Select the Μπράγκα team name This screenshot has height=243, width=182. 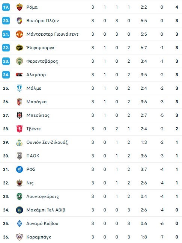[x=36, y=102]
